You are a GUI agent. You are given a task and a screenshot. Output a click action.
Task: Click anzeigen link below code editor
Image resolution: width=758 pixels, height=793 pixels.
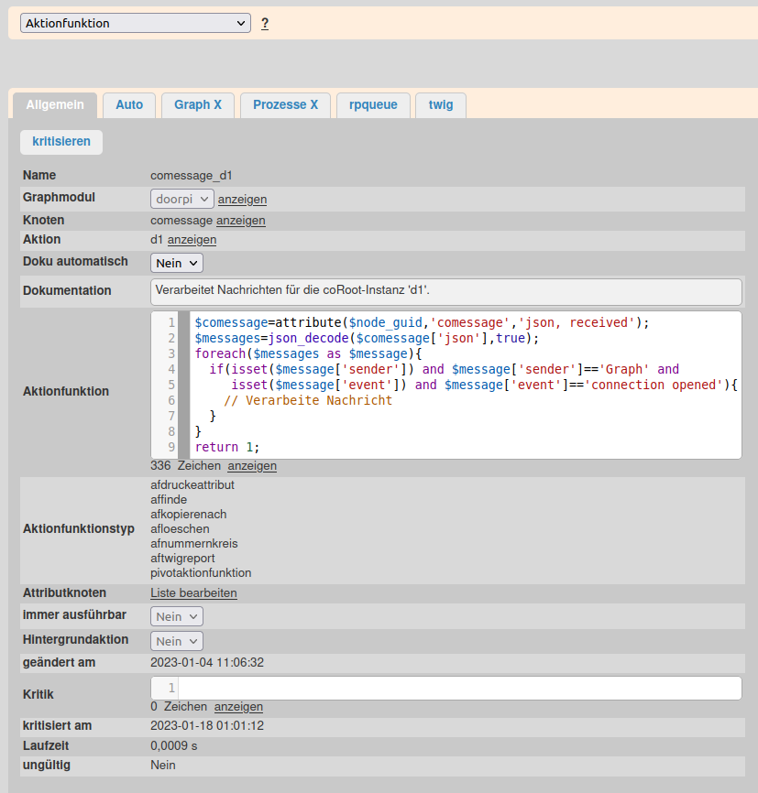[252, 466]
